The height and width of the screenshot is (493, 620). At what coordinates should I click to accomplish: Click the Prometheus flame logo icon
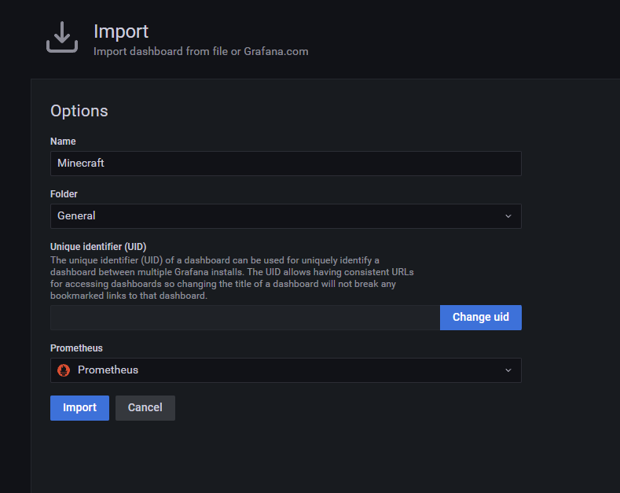64,370
